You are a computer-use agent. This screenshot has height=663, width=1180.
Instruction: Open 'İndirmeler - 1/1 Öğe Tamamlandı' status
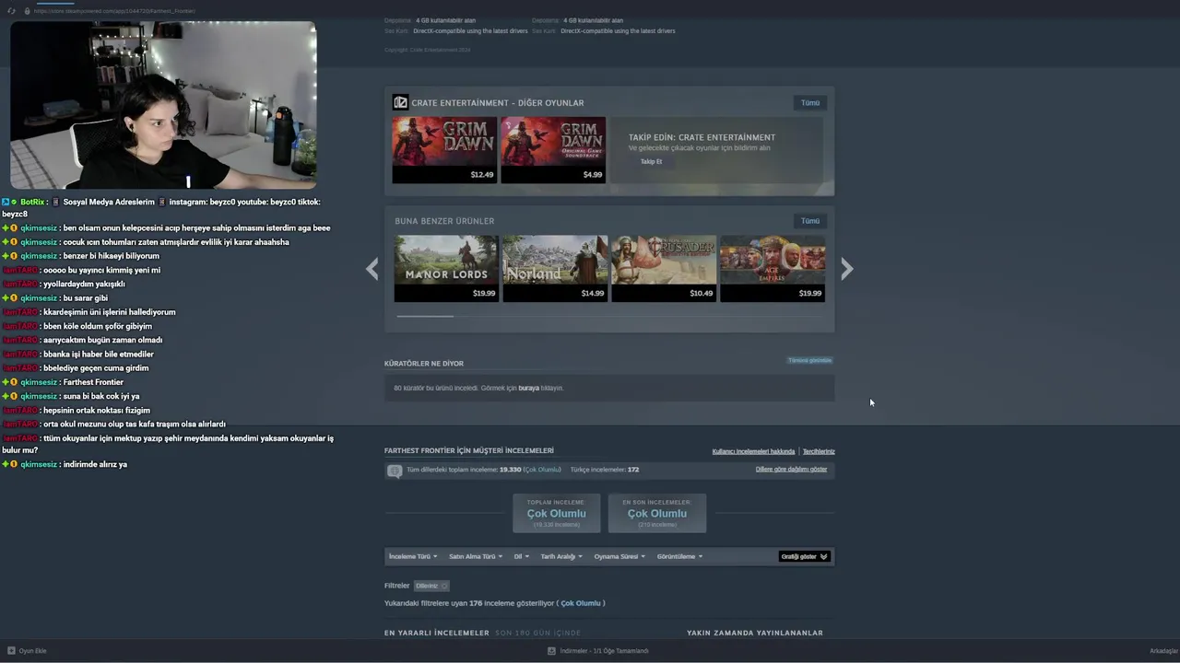tap(605, 651)
